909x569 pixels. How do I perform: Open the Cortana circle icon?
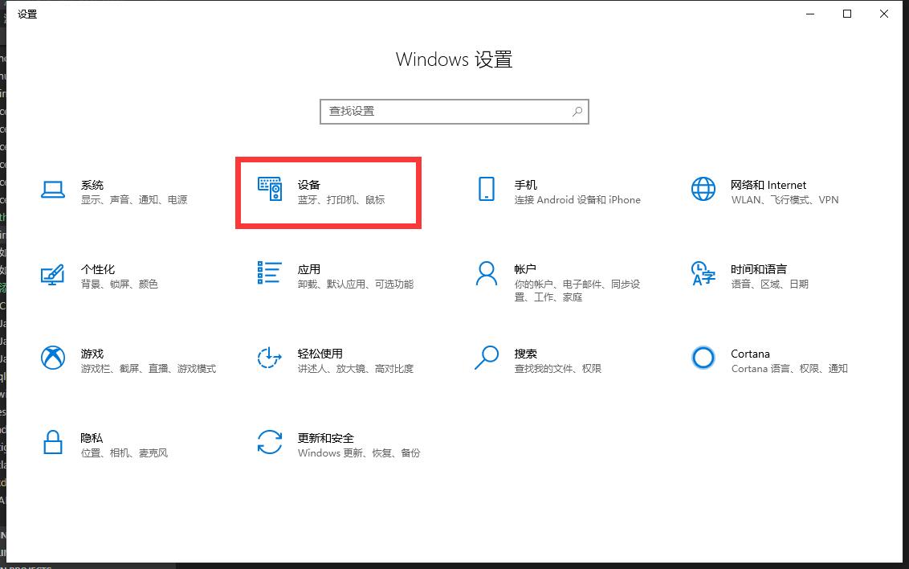pyautogui.click(x=703, y=358)
